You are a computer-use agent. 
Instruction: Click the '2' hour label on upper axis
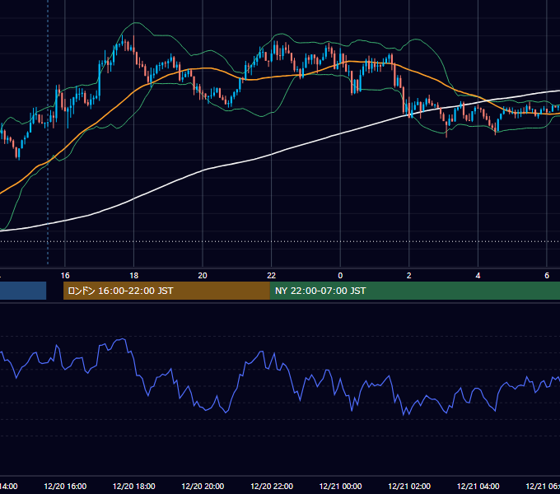[x=409, y=276]
